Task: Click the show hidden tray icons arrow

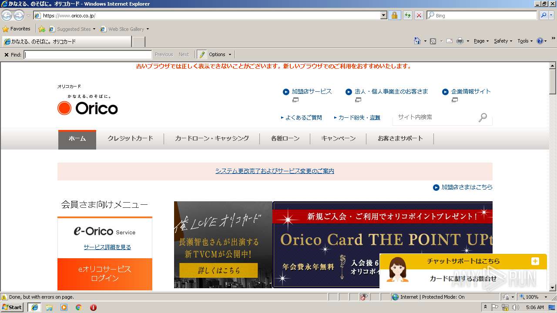Action: (485, 307)
